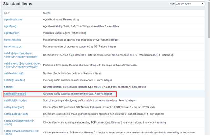This screenshot has height=136, width=210.
Task: Click 'Maximum number of processes' description
Action: pos(79,47)
